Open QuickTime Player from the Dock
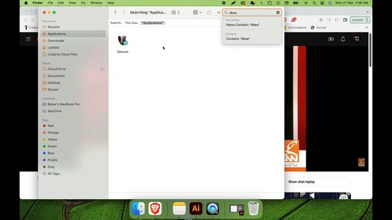The image size is (392, 220). tap(213, 208)
